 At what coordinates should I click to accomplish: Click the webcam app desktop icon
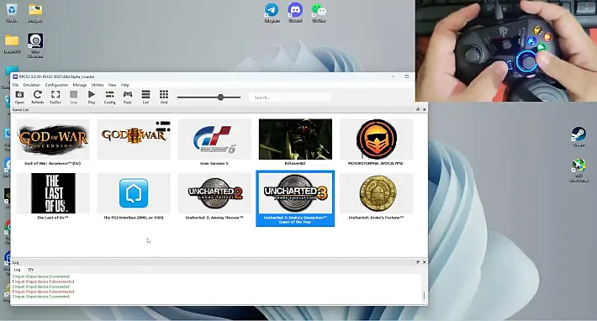(x=35, y=45)
